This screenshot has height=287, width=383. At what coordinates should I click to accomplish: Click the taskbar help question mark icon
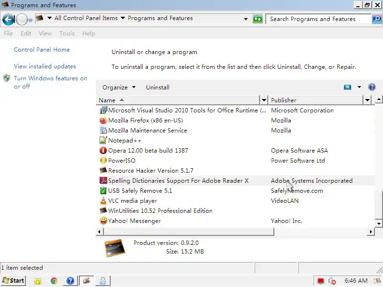(70, 281)
